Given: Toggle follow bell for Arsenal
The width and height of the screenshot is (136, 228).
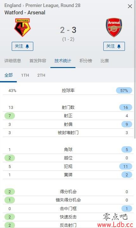Looking at the screenshot, I should [x=114, y=46].
